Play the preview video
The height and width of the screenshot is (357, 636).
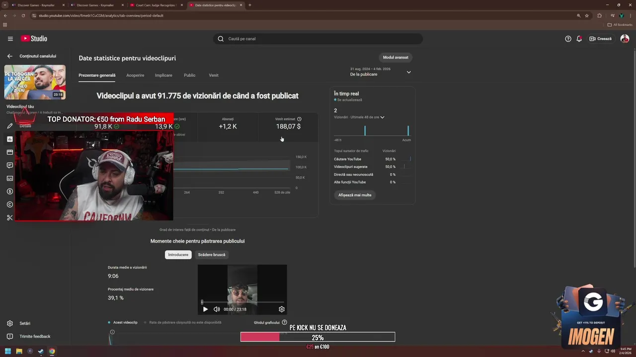[205, 309]
